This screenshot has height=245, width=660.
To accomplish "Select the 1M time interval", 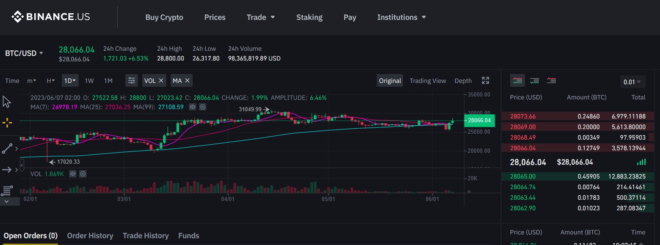I will pos(108,80).
